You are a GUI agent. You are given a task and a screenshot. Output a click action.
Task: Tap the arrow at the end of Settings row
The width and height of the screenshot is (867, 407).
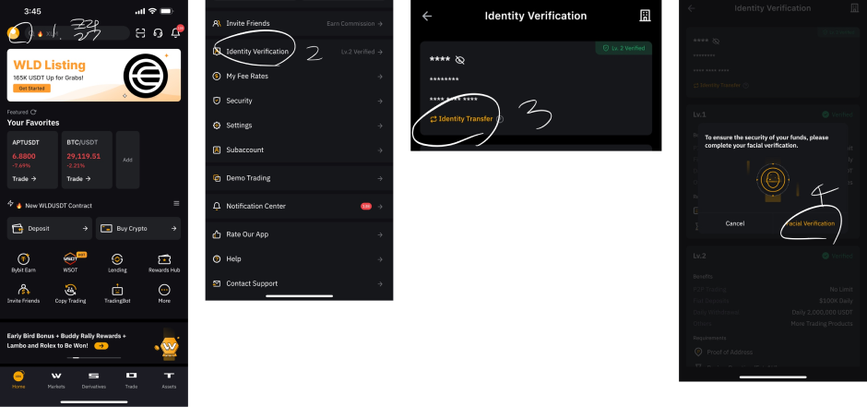[380, 126]
